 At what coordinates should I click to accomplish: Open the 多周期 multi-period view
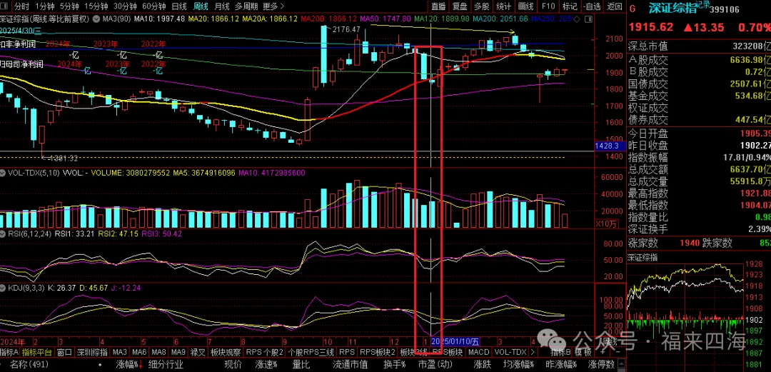(246, 7)
